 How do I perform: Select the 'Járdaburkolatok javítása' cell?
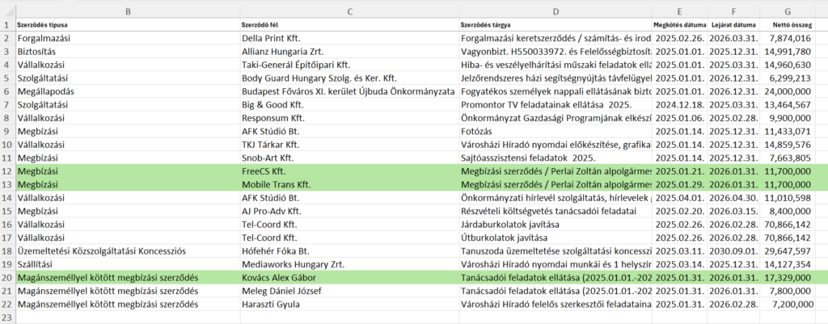pos(556,225)
